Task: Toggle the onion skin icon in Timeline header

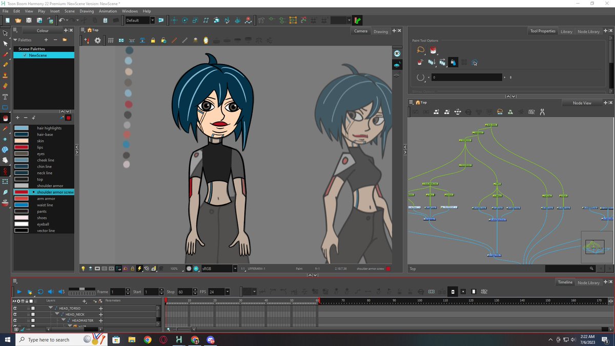Action: [22, 301]
